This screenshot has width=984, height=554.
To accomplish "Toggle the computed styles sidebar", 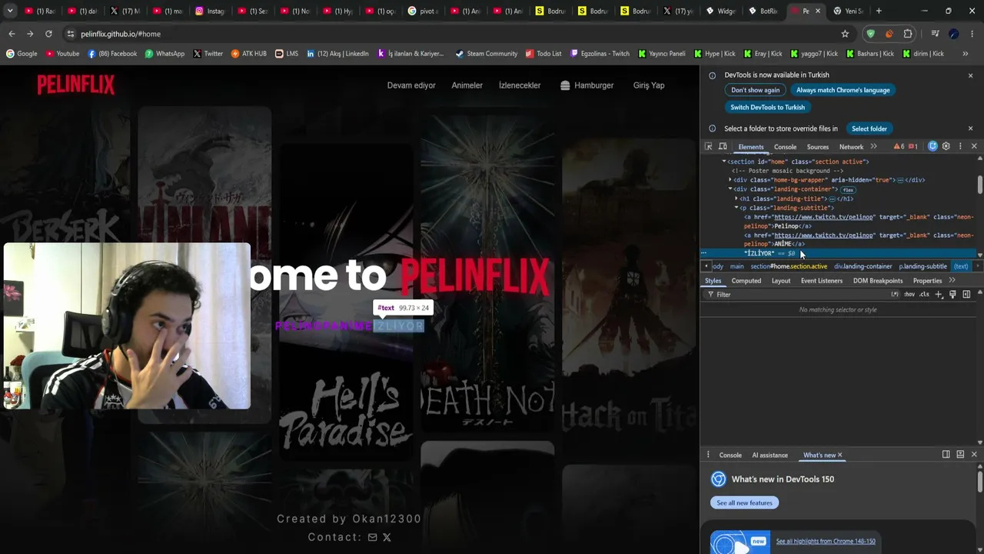I will (966, 295).
